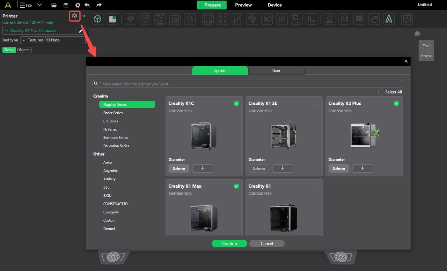Select the Scale tool icon
The image size is (447, 271).
pos(237,19)
